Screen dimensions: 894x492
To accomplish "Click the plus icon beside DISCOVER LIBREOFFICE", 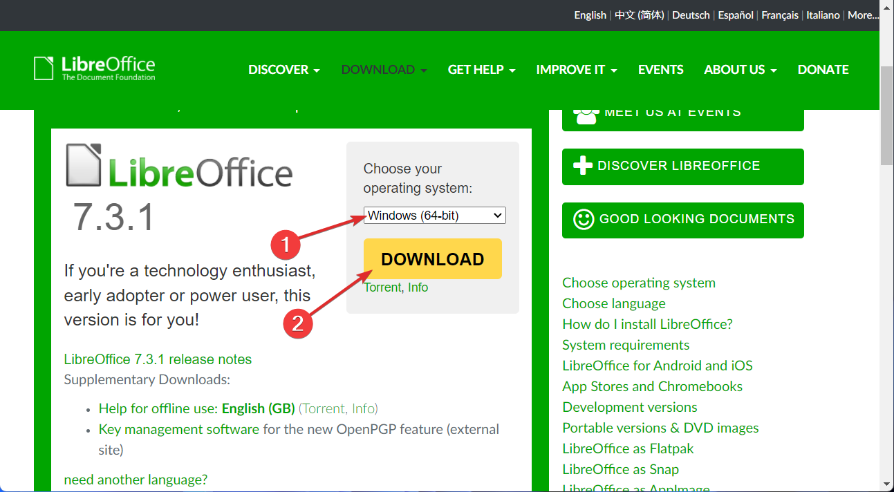I will [x=584, y=166].
